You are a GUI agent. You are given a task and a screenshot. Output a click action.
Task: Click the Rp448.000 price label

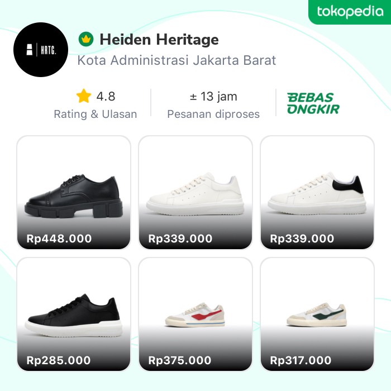(59, 239)
